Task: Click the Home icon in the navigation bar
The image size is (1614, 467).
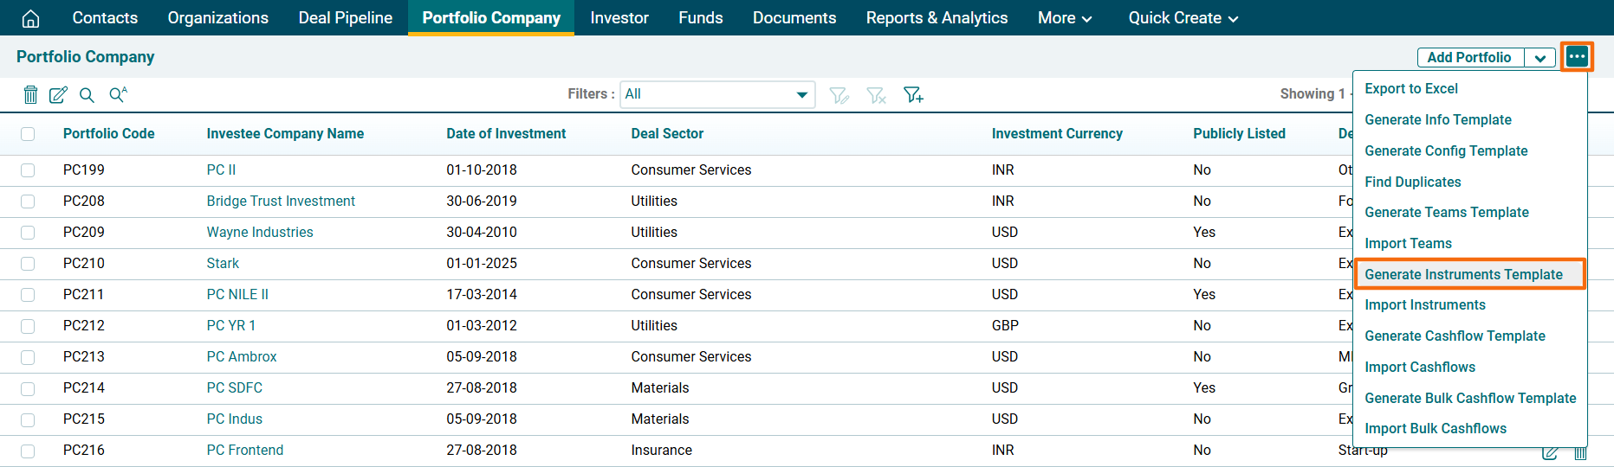Action: click(x=30, y=18)
